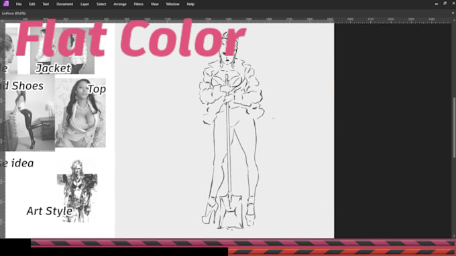Open the File menu

click(x=19, y=4)
